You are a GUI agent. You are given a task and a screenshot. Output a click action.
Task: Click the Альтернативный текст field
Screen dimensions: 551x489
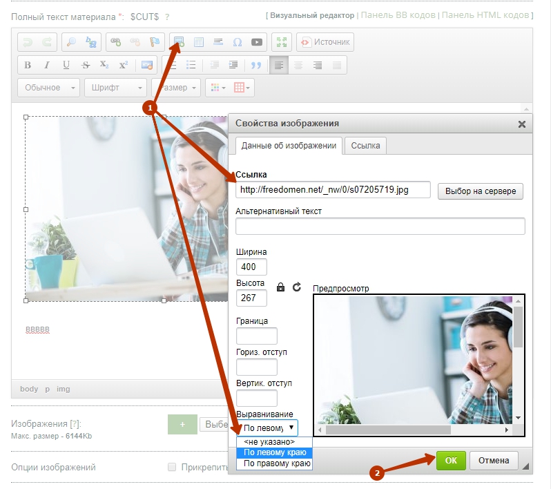pos(380,226)
